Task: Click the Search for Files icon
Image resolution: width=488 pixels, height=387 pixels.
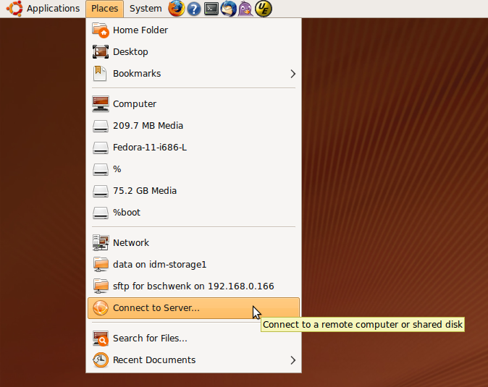Action: (101, 339)
